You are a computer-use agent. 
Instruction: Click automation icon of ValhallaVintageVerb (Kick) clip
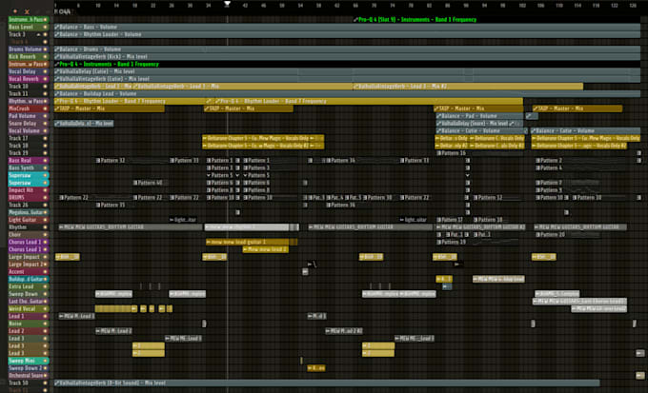(57, 56)
